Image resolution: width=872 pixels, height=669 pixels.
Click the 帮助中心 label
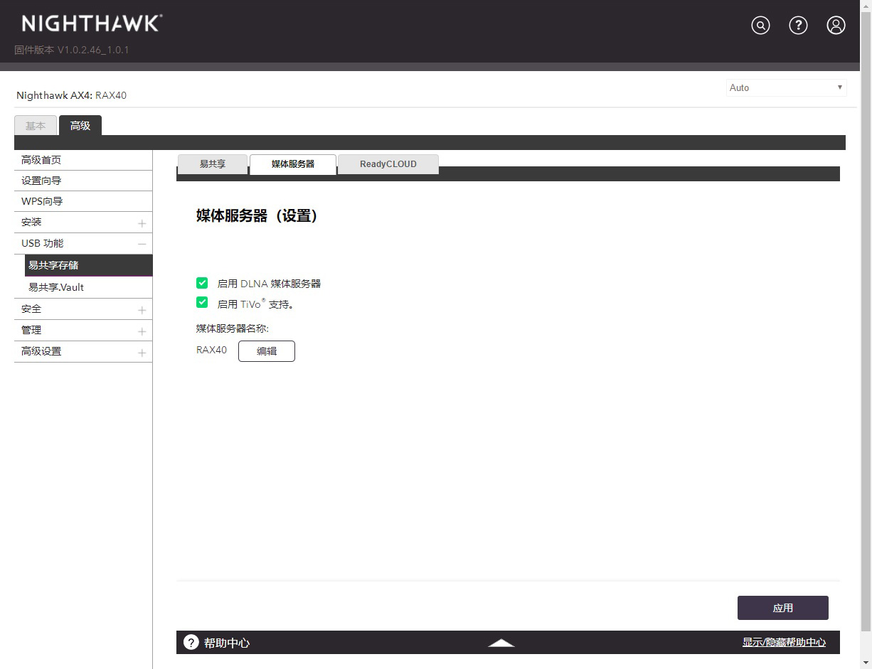click(x=227, y=643)
